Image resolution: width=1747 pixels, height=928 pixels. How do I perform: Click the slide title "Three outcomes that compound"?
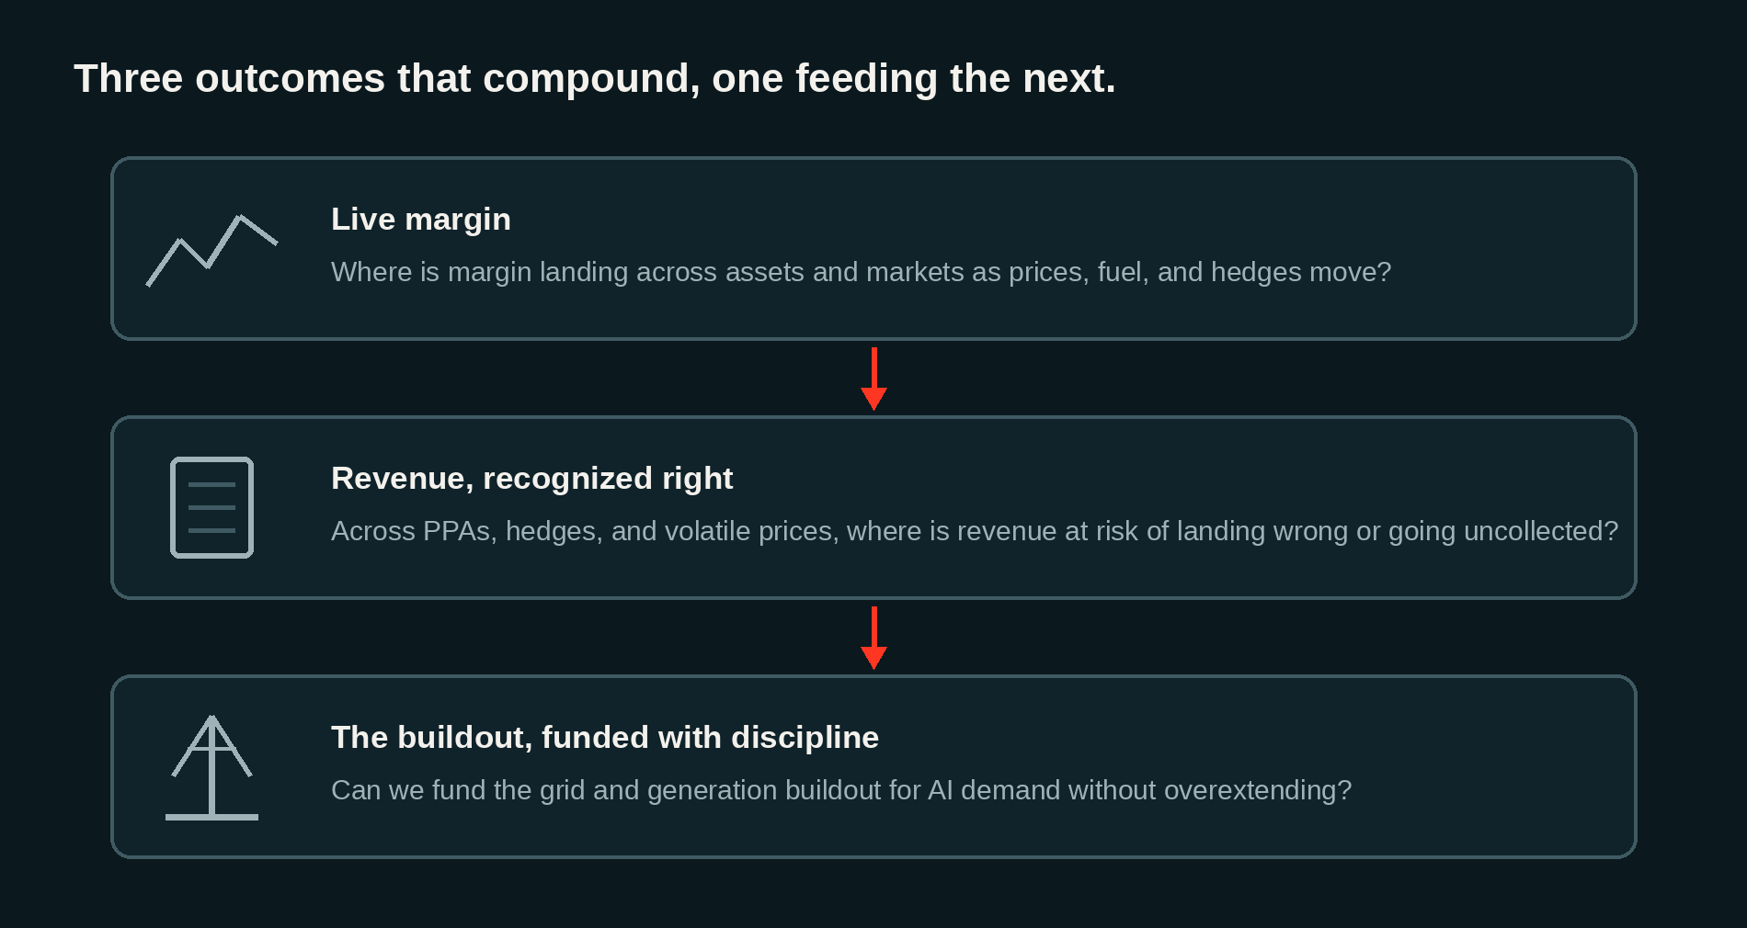point(595,79)
